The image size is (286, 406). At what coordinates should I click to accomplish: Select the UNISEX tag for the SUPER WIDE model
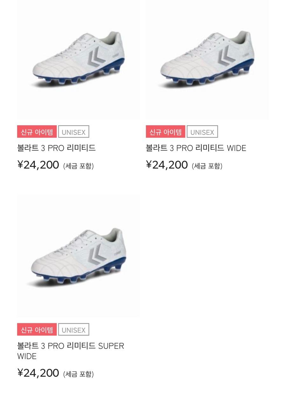coord(74,330)
